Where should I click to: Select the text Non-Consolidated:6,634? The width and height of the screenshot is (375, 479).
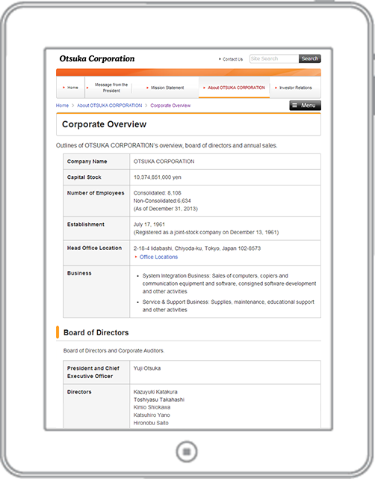pyautogui.click(x=162, y=201)
